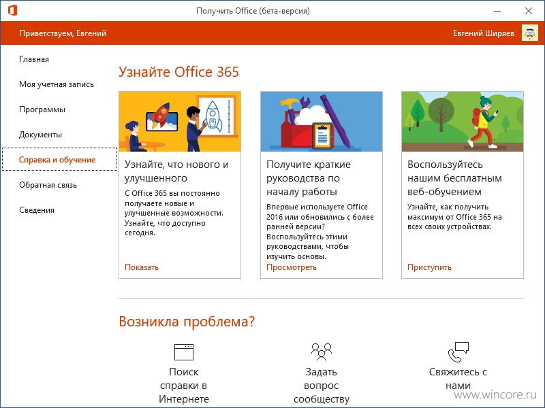Click the Просмотреть link
Viewport: 545px width, 408px height.
(292, 267)
